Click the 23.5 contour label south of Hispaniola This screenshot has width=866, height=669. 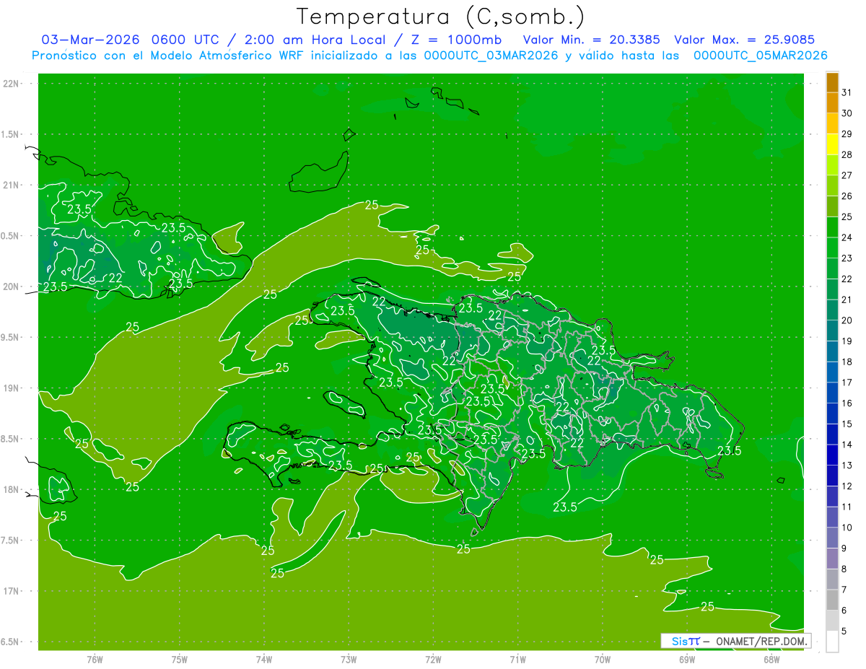565,507
